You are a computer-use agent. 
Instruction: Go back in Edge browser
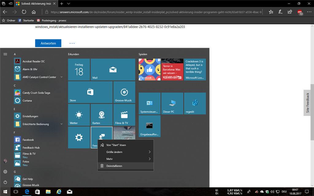5,12
